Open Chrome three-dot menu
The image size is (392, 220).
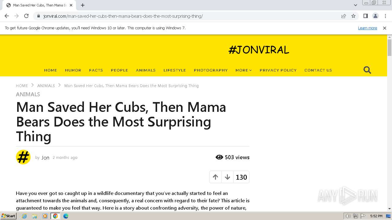[385, 16]
